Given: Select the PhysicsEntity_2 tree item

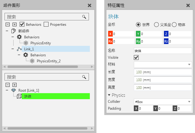Looking at the screenshot, I should coord(49,61).
